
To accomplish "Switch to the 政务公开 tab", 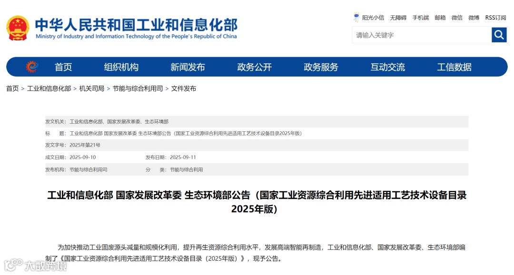I will [254, 67].
